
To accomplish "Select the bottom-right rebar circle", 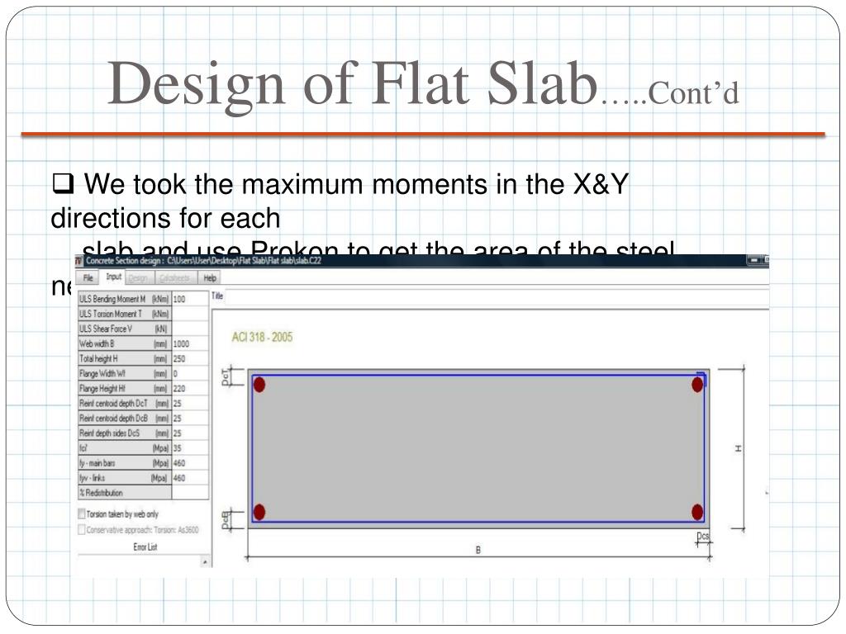I will tap(697, 512).
